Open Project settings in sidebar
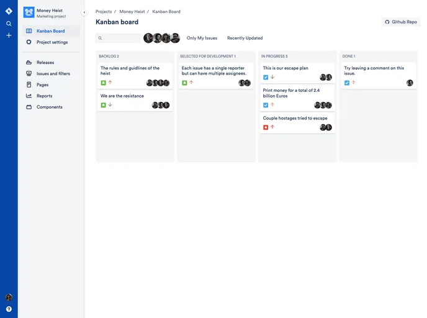The width and height of the screenshot is (427, 318). [x=51, y=42]
